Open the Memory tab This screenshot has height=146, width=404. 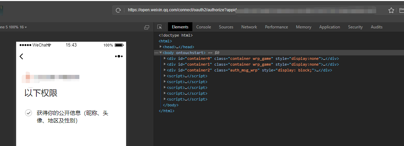pos(304,27)
